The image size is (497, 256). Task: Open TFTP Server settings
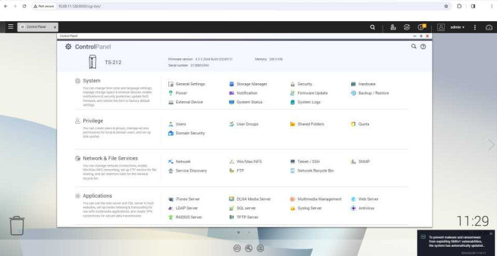(x=244, y=217)
